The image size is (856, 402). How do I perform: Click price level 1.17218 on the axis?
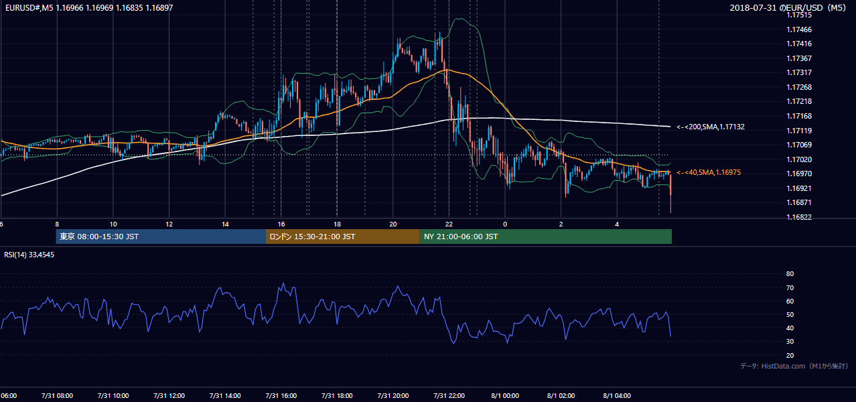coord(799,101)
